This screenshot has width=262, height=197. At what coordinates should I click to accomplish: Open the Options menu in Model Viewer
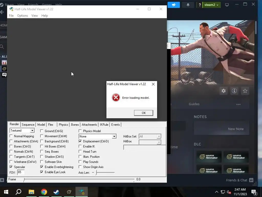click(x=23, y=16)
